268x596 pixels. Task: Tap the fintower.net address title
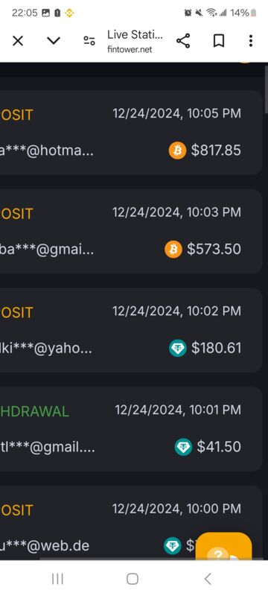[135, 41]
